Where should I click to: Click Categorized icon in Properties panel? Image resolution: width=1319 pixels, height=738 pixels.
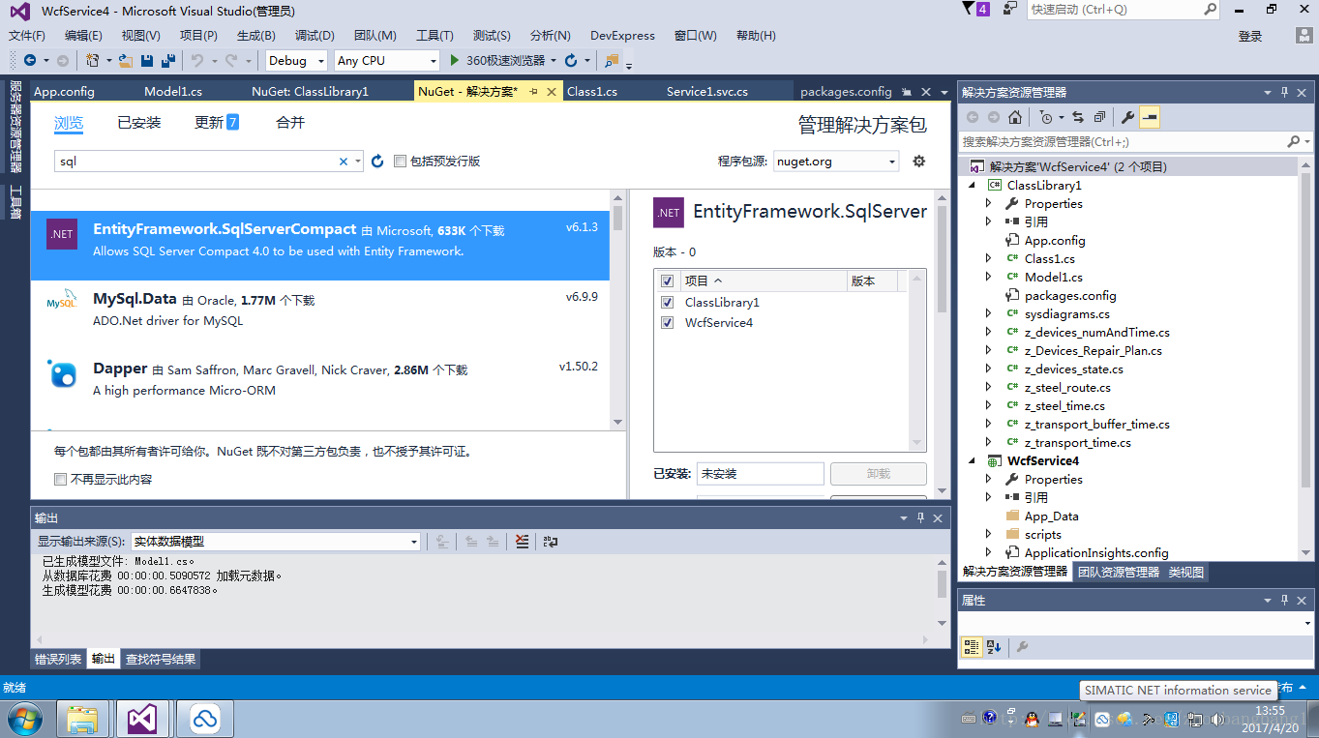(x=972, y=647)
